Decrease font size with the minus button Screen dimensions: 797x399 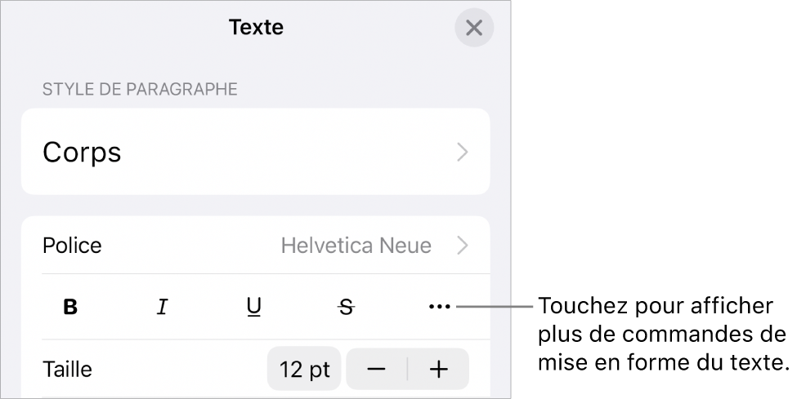[x=377, y=369]
